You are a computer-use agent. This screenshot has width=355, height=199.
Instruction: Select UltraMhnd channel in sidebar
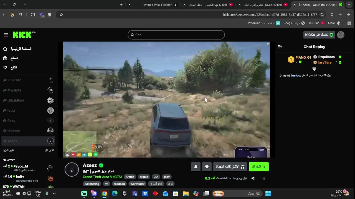click(x=28, y=100)
